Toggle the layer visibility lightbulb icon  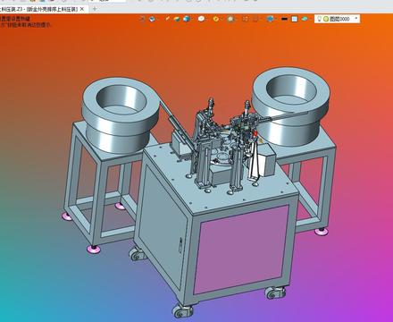(320, 19)
